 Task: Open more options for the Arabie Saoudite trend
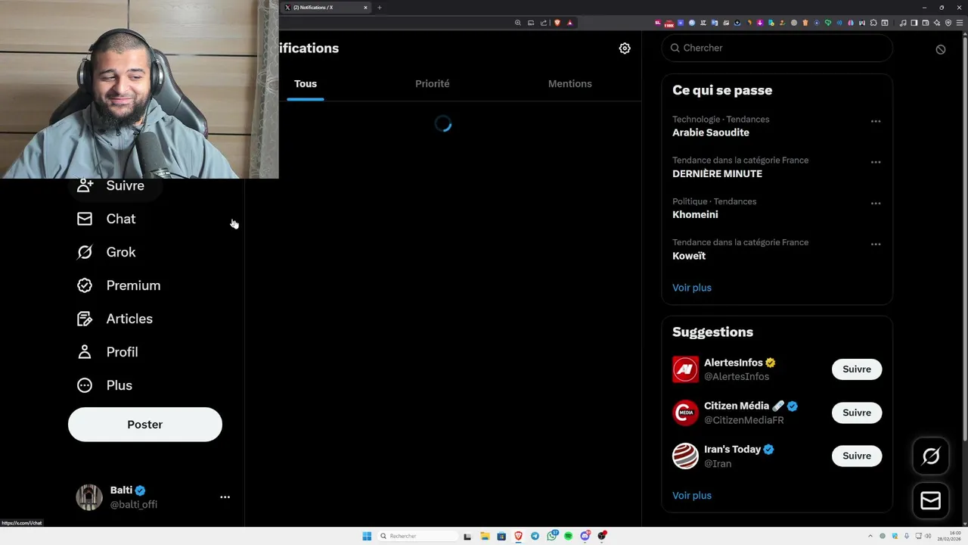876,121
